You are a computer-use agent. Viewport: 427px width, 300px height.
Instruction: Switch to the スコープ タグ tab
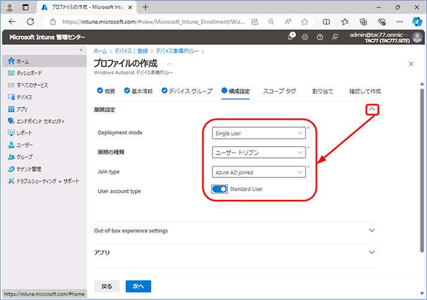280,91
